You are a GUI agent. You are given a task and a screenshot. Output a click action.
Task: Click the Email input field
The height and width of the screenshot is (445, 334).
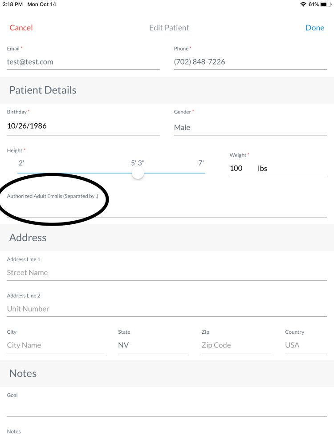(x=83, y=62)
